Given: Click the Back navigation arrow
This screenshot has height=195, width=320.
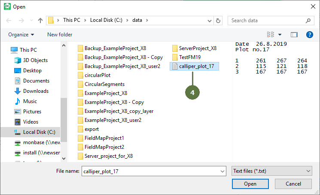Looking at the screenshot, I should [x=9, y=21].
